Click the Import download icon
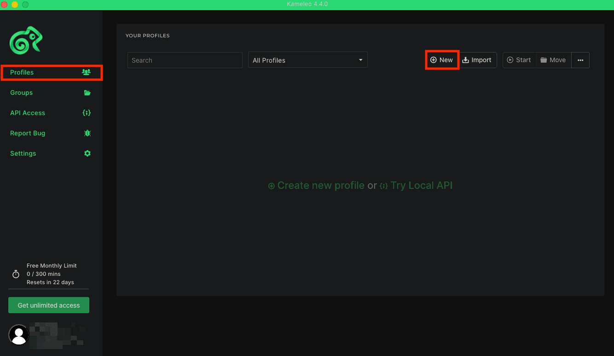The height and width of the screenshot is (356, 614). pos(465,60)
